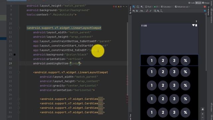Click the pin icon above the device preview
The height and width of the screenshot is (120, 213).
(x=196, y=21)
